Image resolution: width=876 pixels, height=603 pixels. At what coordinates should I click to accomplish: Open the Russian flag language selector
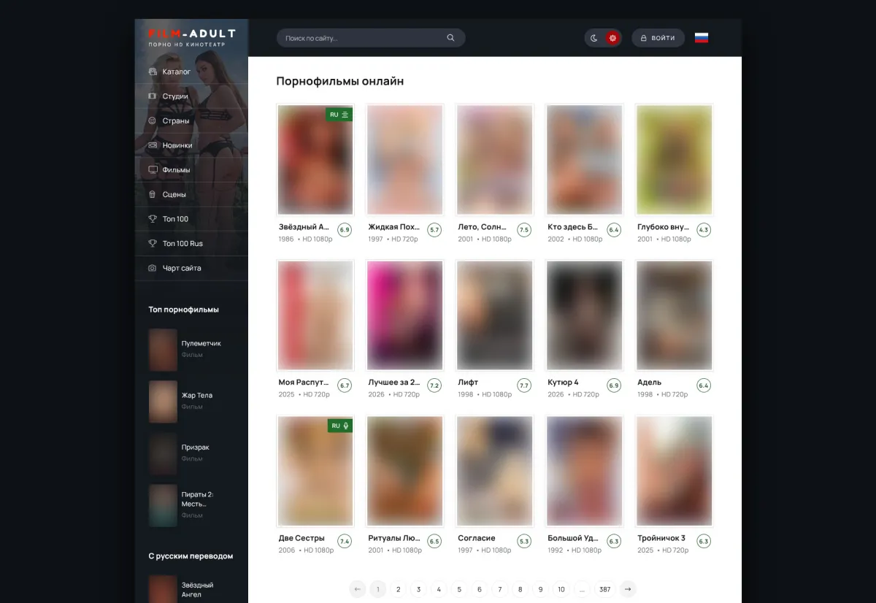coord(701,38)
